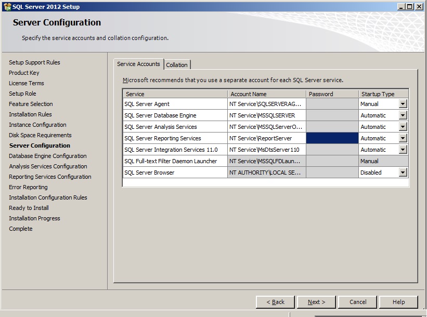Switch to the Service Accounts tab
This screenshot has height=317, width=427.
coord(138,64)
